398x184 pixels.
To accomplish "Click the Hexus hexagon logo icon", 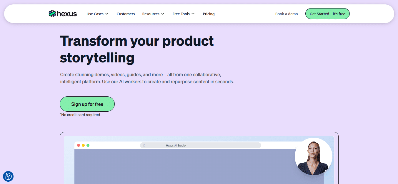I will pyautogui.click(x=52, y=14).
